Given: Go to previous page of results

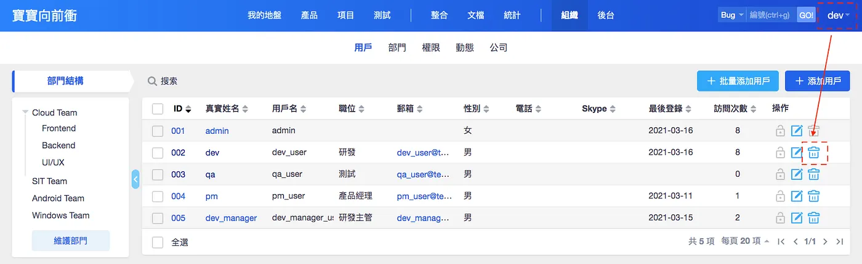Looking at the screenshot, I should (x=796, y=242).
